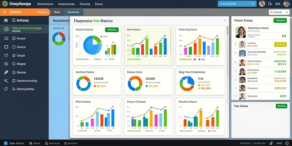Switch to the dark blue highlighted tab next to the orange bar
This screenshot has height=146, width=292.
point(74,12)
